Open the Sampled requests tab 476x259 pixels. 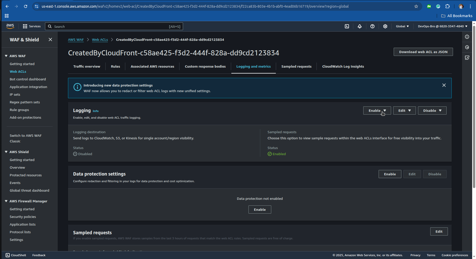point(296,66)
